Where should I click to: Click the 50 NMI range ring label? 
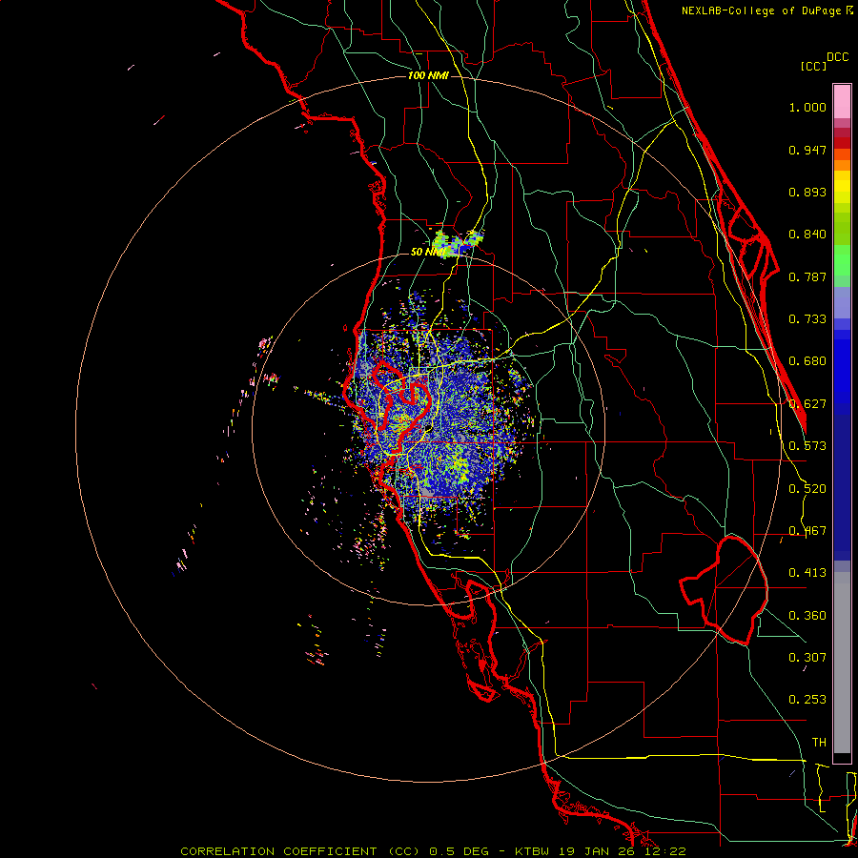[427, 253]
